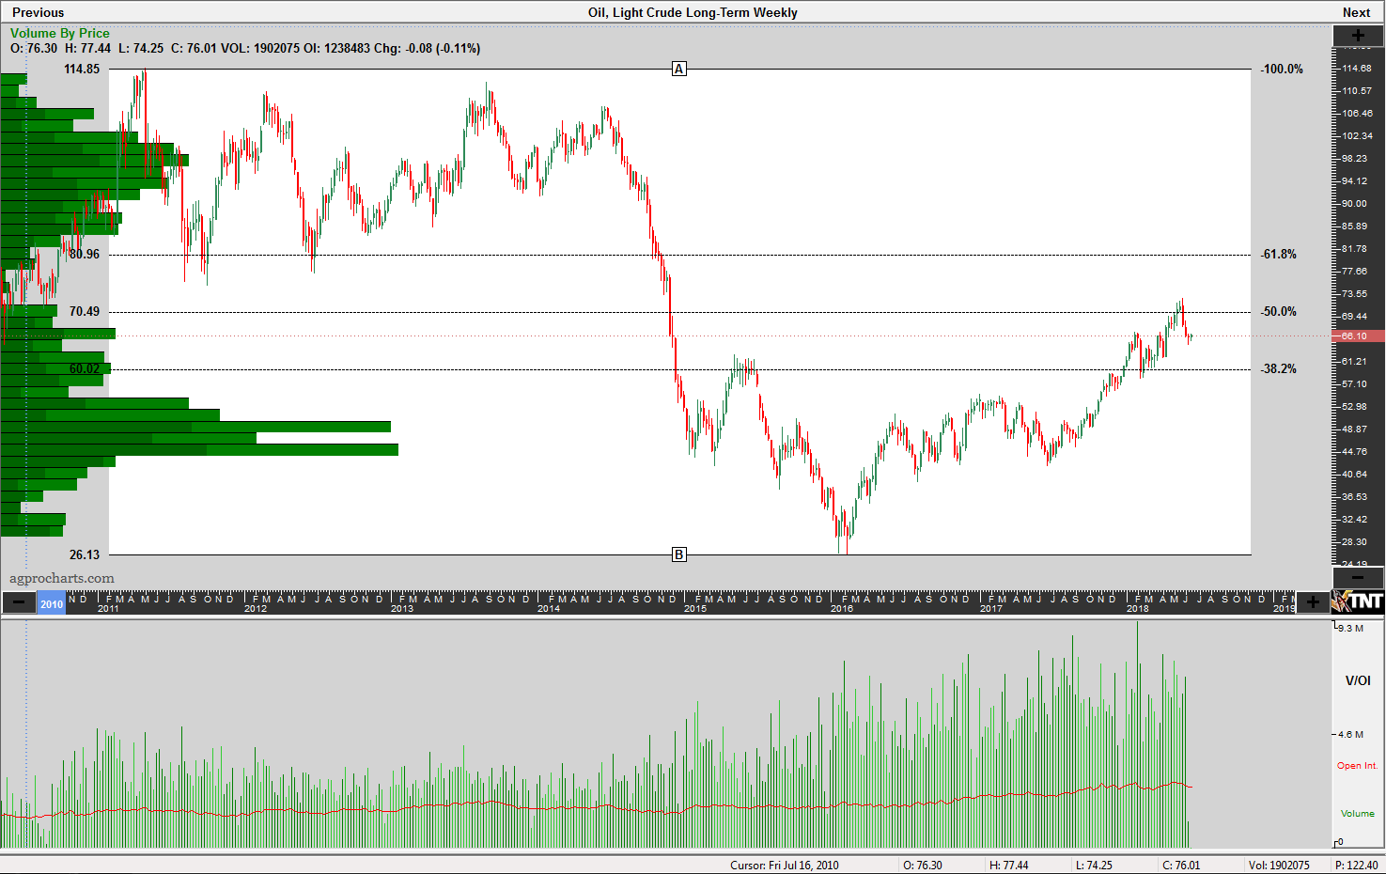Image resolution: width=1386 pixels, height=874 pixels.
Task: Click the 2016 year label on timeline
Action: [842, 608]
